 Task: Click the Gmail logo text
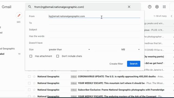(x=7, y=7)
